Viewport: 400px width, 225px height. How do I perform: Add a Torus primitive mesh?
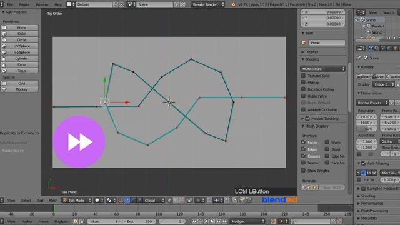19,71
